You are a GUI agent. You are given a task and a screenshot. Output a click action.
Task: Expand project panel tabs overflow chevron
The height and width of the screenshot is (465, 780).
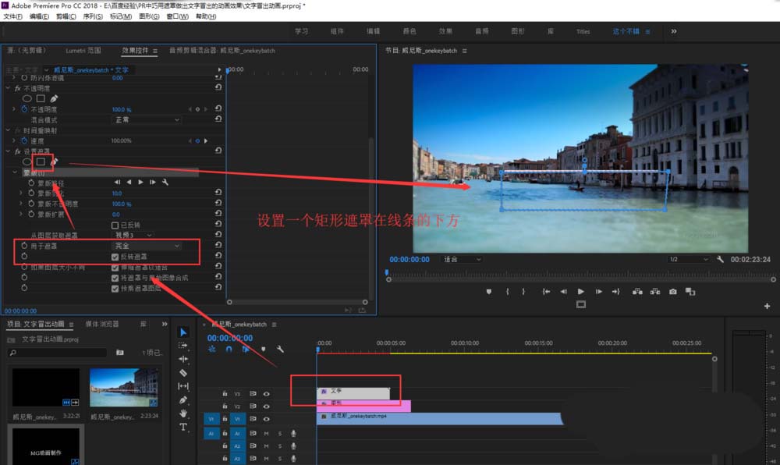165,324
